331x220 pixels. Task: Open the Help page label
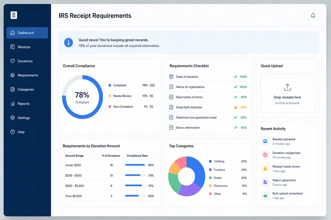[21, 132]
